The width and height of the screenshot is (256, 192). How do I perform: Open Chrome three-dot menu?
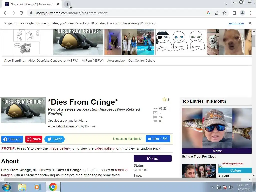(x=250, y=13)
